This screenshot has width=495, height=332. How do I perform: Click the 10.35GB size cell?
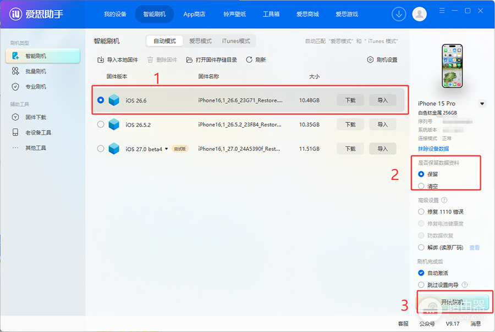click(x=309, y=125)
